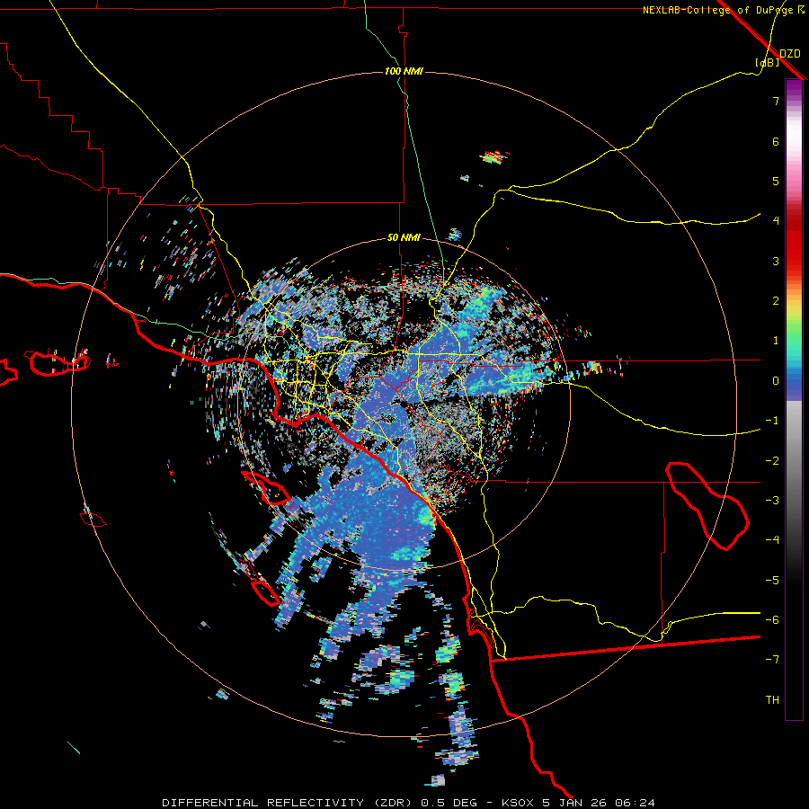Viewport: 809px width, 809px height.
Task: Select the -2 value on the scale
Action: (x=772, y=461)
